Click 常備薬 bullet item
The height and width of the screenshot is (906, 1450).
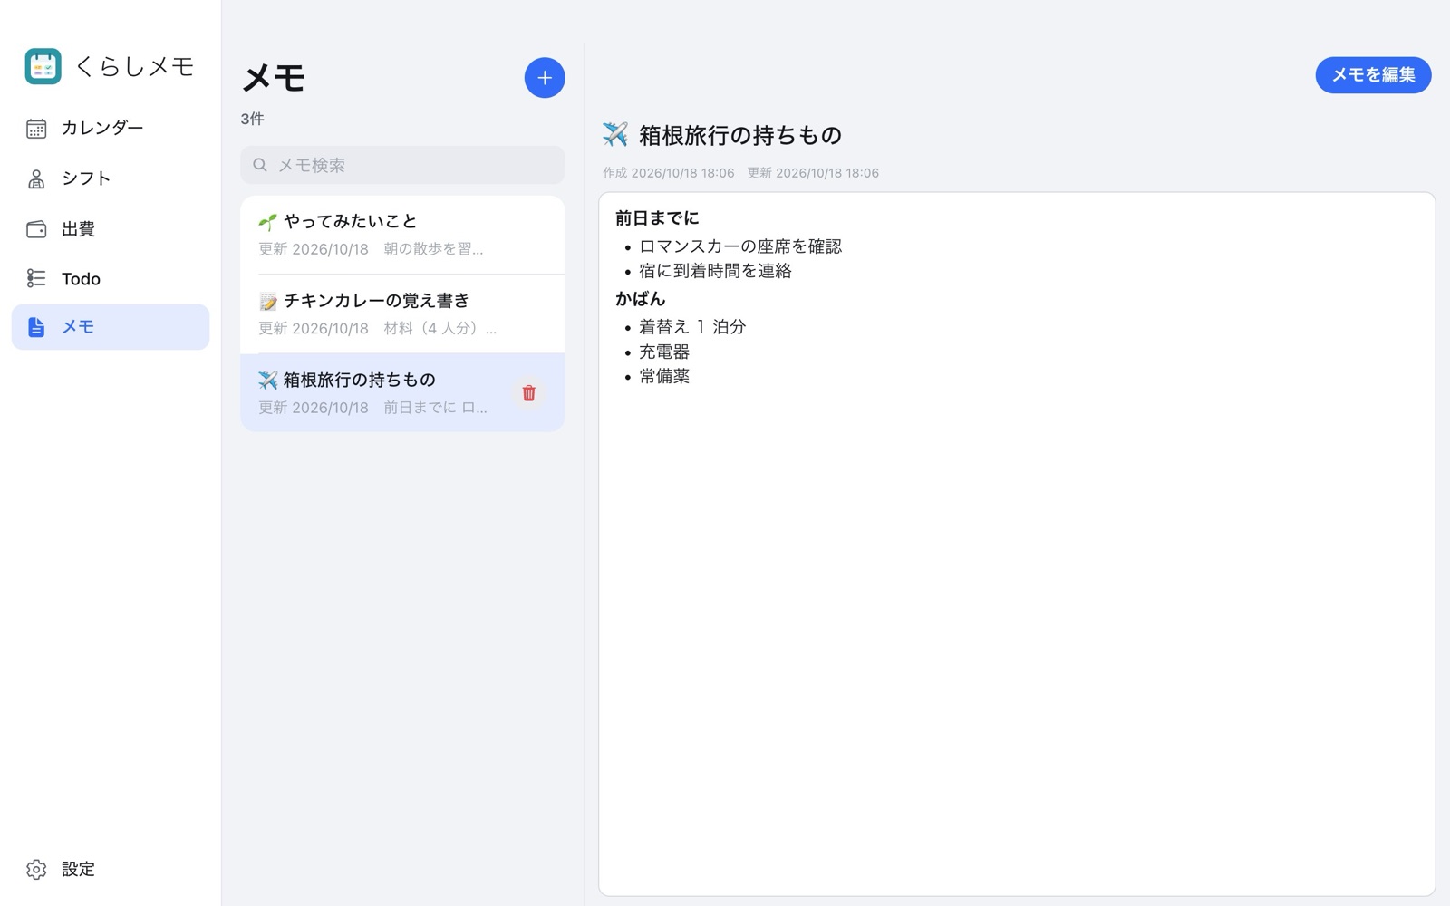pos(664,376)
